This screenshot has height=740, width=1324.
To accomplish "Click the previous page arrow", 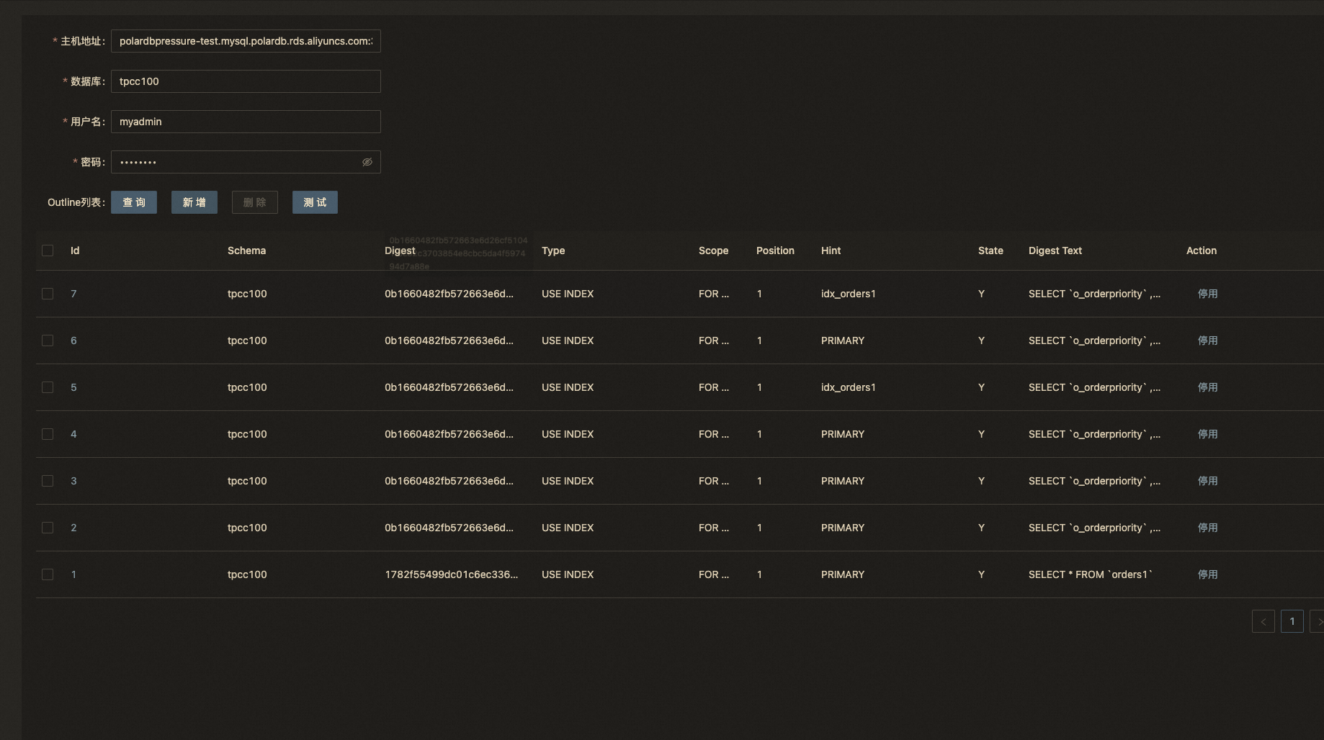I will 1263,621.
